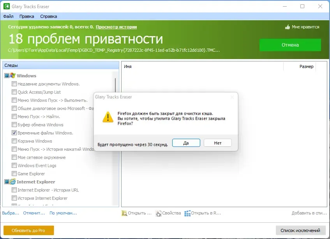The height and width of the screenshot is (239, 330).
Task: Toggle the Internet Explorer group checkbox
Action: pos(7,182)
